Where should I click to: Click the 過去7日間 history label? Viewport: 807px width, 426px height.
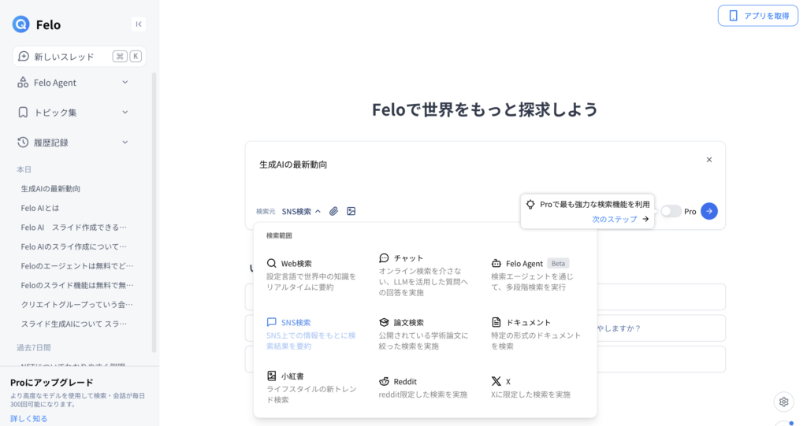point(33,347)
